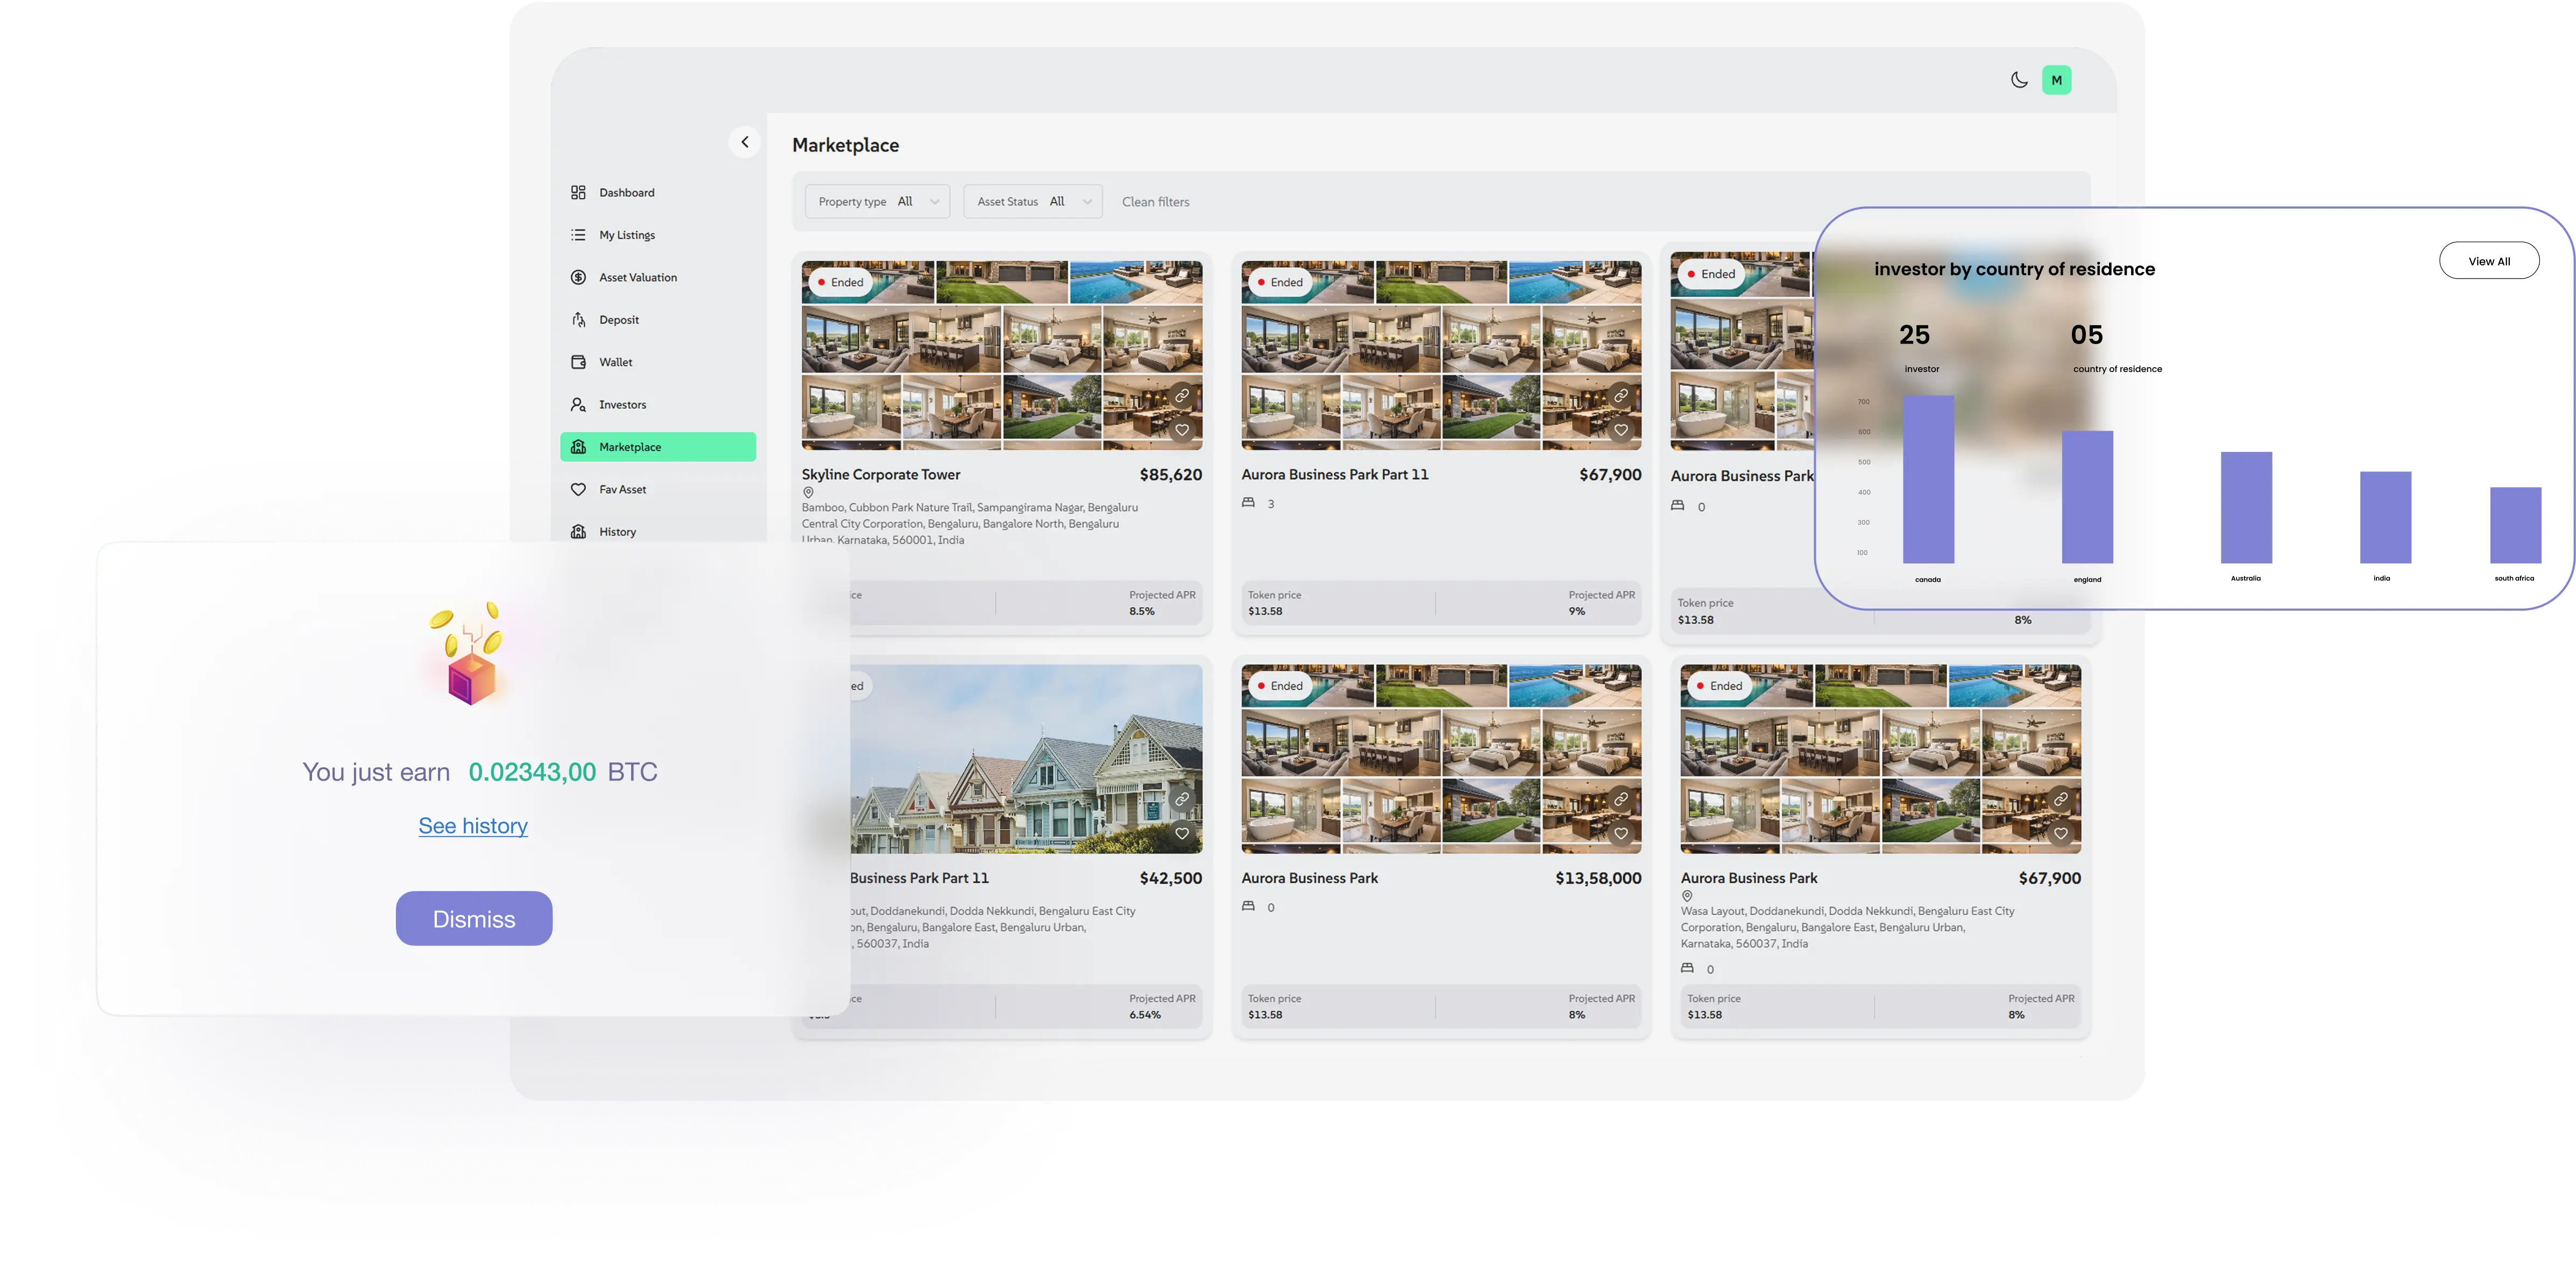Open the Victorian houses listing photo
The width and height of the screenshot is (2576, 1273).
click(x=1026, y=760)
